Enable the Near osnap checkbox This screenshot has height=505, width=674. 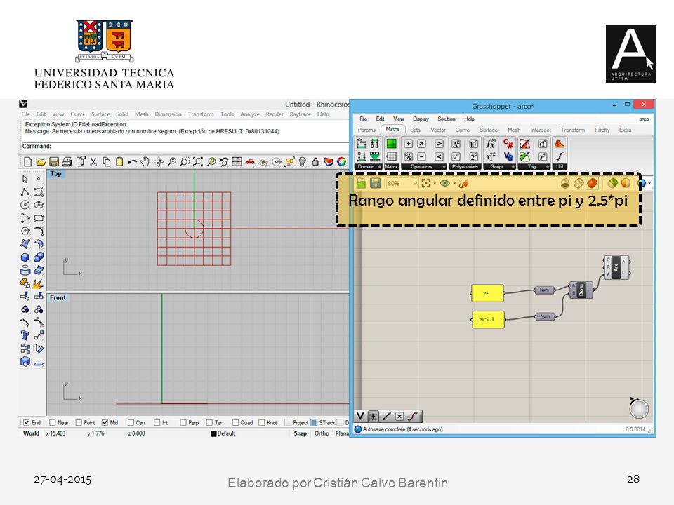[x=53, y=422]
